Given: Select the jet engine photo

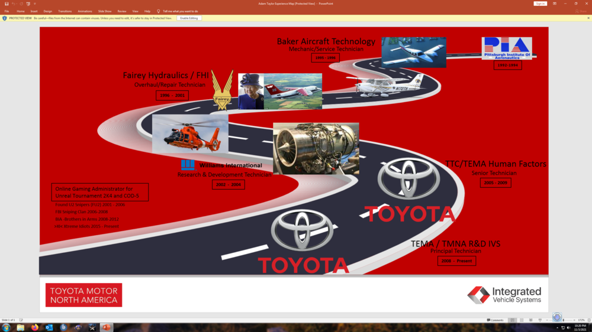Looking at the screenshot, I should coord(316,148).
